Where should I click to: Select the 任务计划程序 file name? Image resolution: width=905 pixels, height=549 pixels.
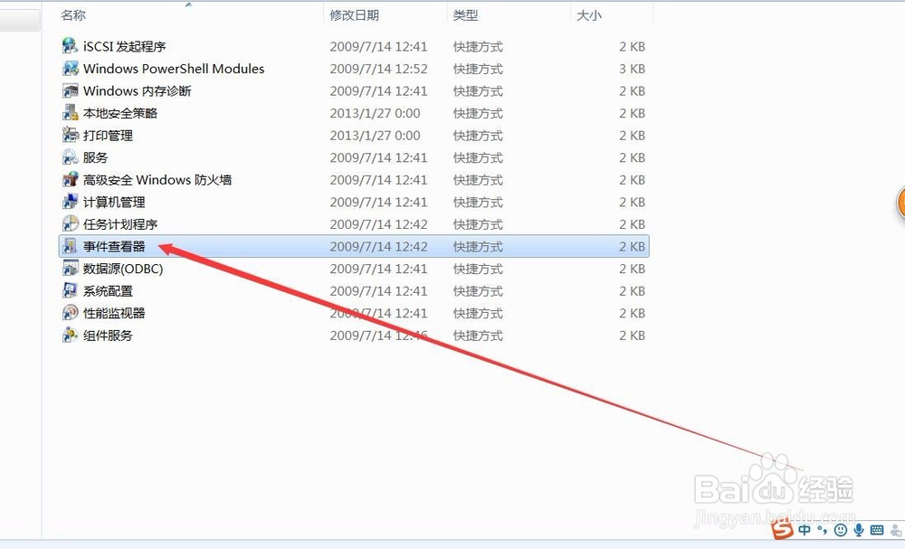coord(120,223)
